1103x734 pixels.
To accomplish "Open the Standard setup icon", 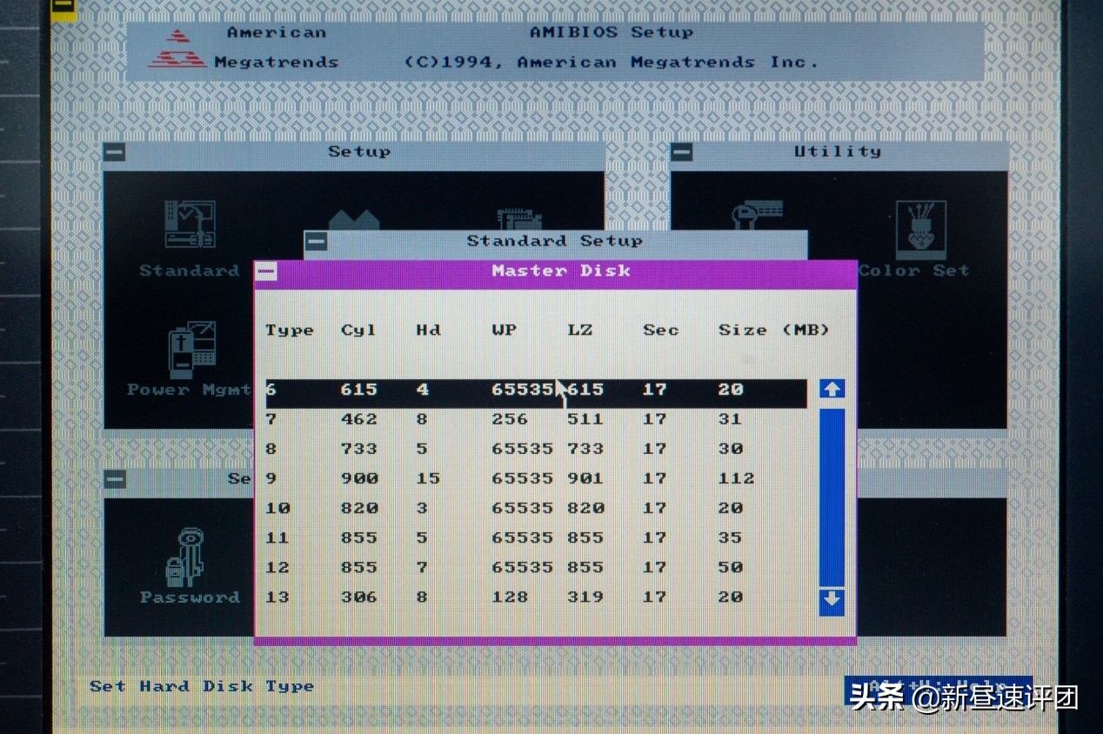I will 190,224.
